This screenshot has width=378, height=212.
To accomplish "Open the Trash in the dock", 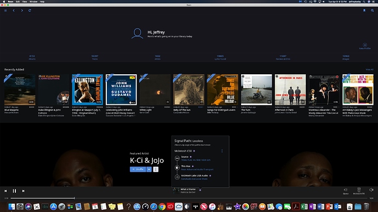I will 366,207.
